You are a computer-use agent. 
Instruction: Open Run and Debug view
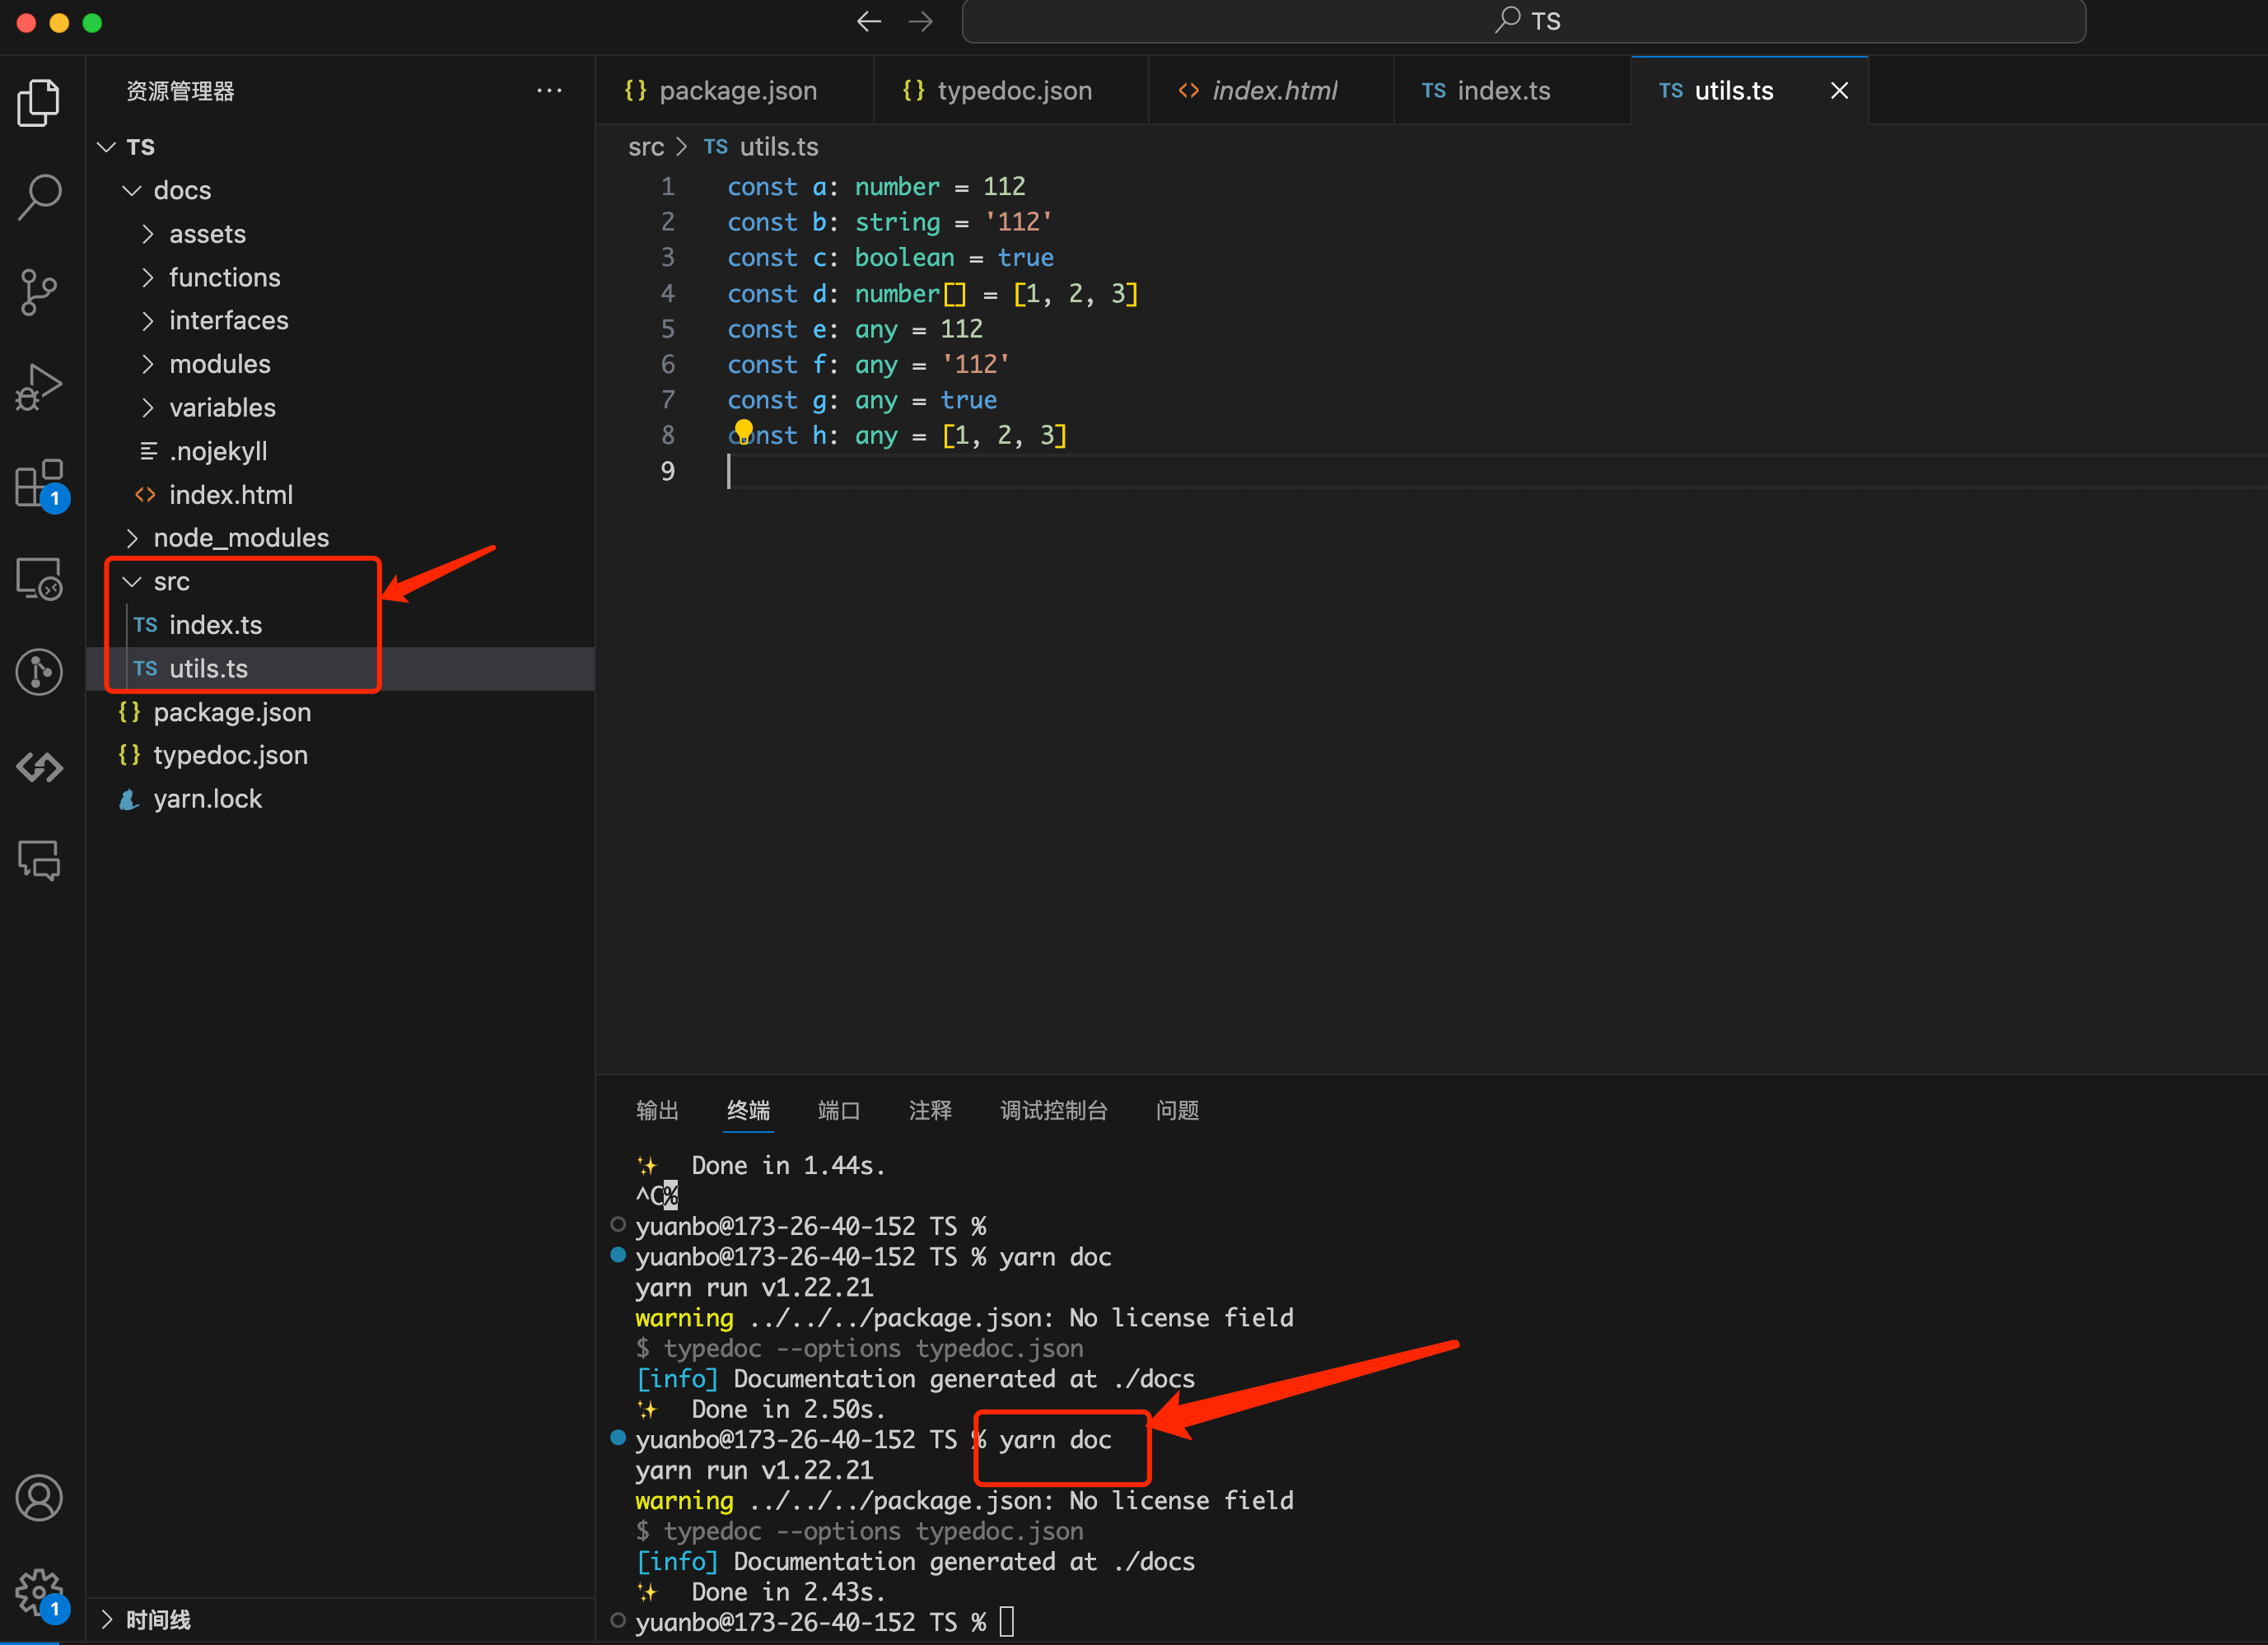click(x=39, y=387)
